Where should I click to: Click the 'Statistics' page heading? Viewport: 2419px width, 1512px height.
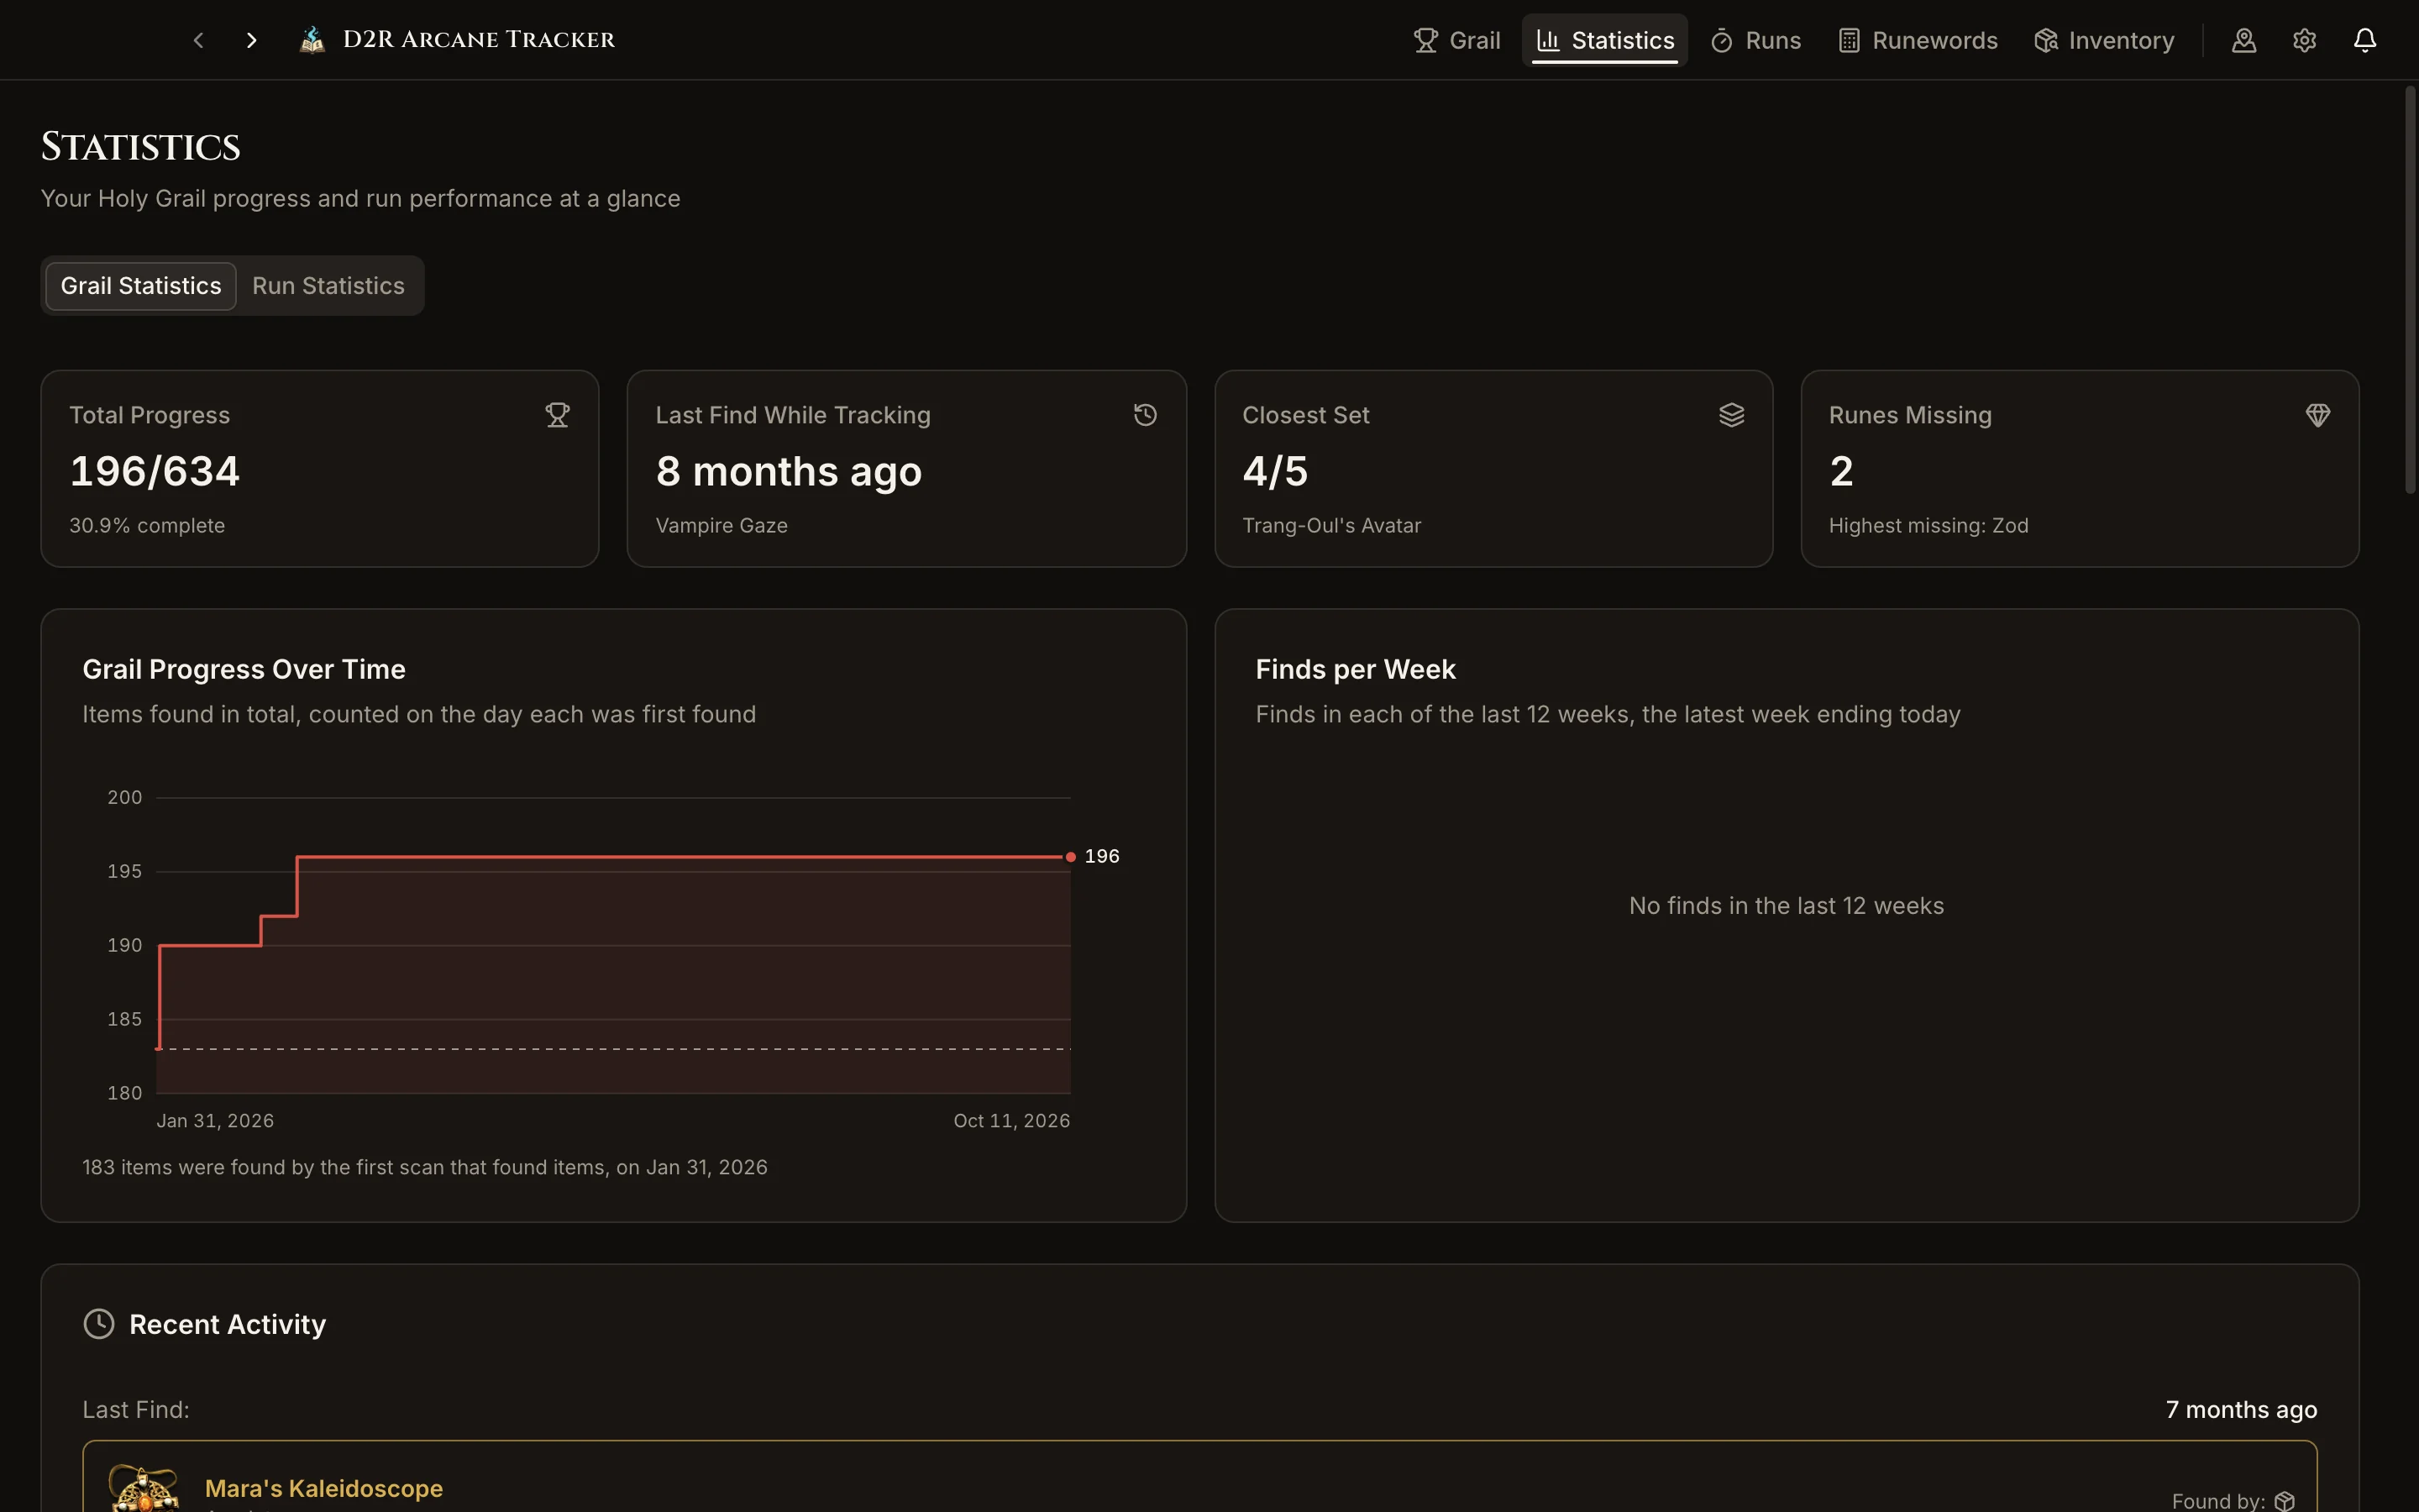[x=140, y=147]
